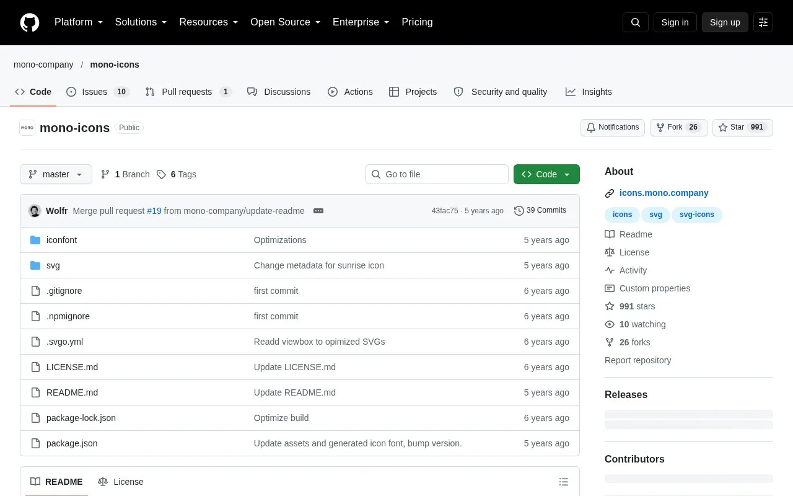Expand the Solutions menu
This screenshot has height=496, width=793.
point(141,22)
